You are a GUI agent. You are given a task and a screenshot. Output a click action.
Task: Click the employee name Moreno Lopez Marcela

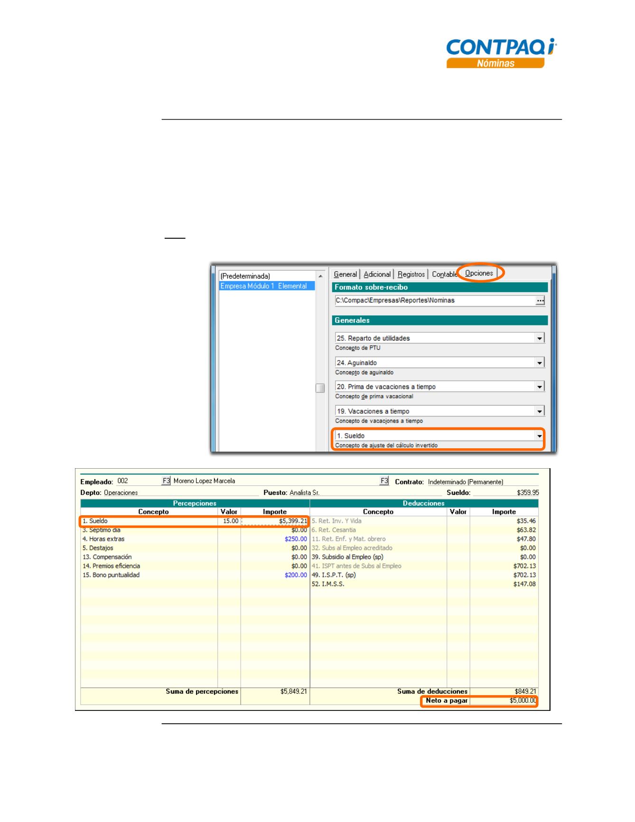pyautogui.click(x=204, y=481)
